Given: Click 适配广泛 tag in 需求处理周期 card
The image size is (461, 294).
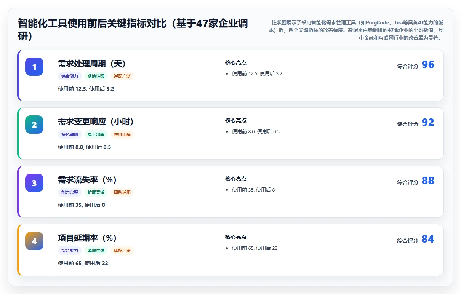Looking at the screenshot, I should pyautogui.click(x=122, y=76).
